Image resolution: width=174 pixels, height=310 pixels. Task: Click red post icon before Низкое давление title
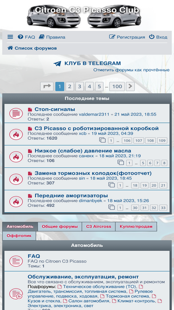30,151
